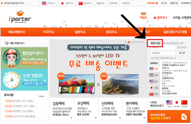Open the 단위변환 tool
Screen dimensions: 191x124
tap(113, 3)
